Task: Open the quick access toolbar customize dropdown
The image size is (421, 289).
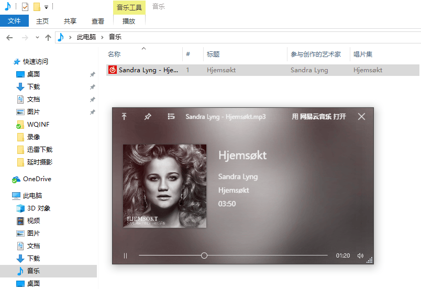Action: point(46,7)
